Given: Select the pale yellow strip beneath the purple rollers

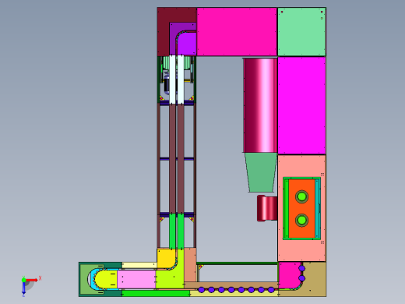Looking at the screenshot, I should tap(234, 294).
